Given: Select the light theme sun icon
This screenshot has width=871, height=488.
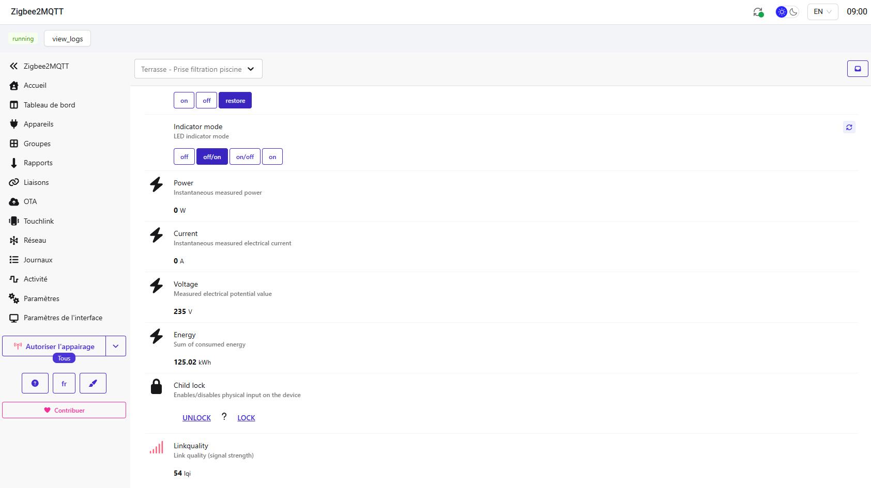Looking at the screenshot, I should (781, 12).
